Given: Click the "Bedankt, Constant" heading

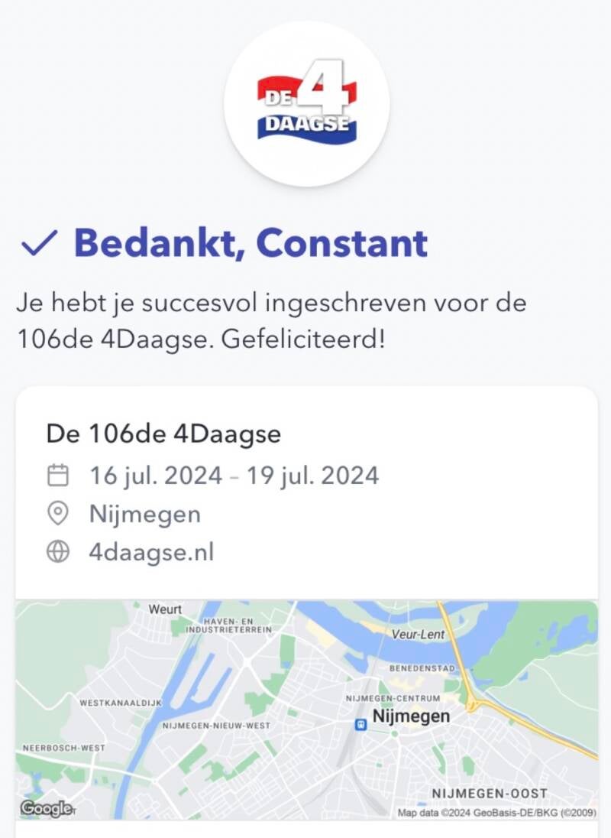Looking at the screenshot, I should [x=251, y=244].
